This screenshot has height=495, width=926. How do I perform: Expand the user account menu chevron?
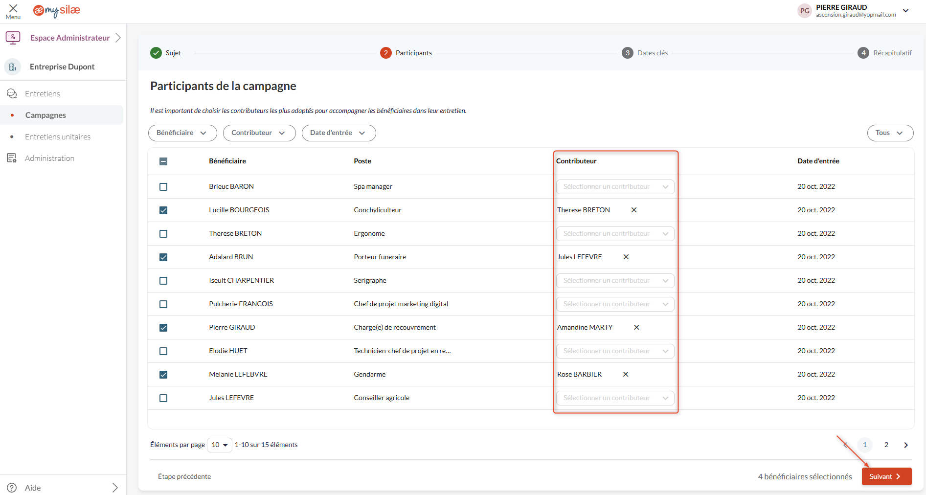click(x=906, y=11)
